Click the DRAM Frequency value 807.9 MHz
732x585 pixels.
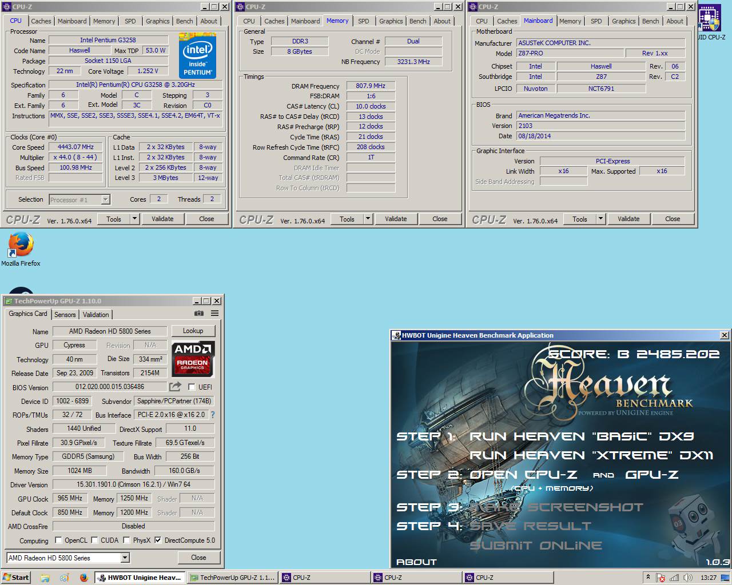pos(371,86)
